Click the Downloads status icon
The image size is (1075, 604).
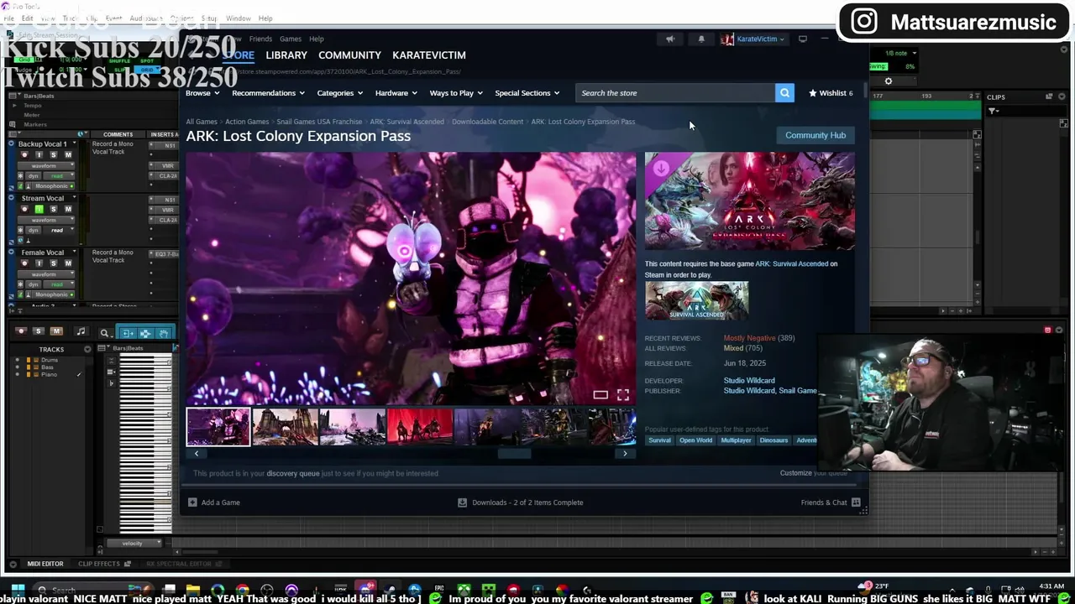pyautogui.click(x=462, y=502)
